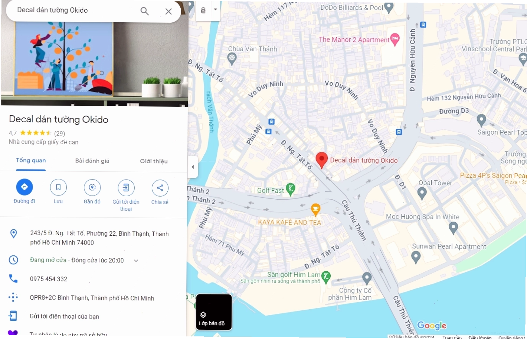
Task: Open the Opal Tower location pin
Action: coord(422,193)
